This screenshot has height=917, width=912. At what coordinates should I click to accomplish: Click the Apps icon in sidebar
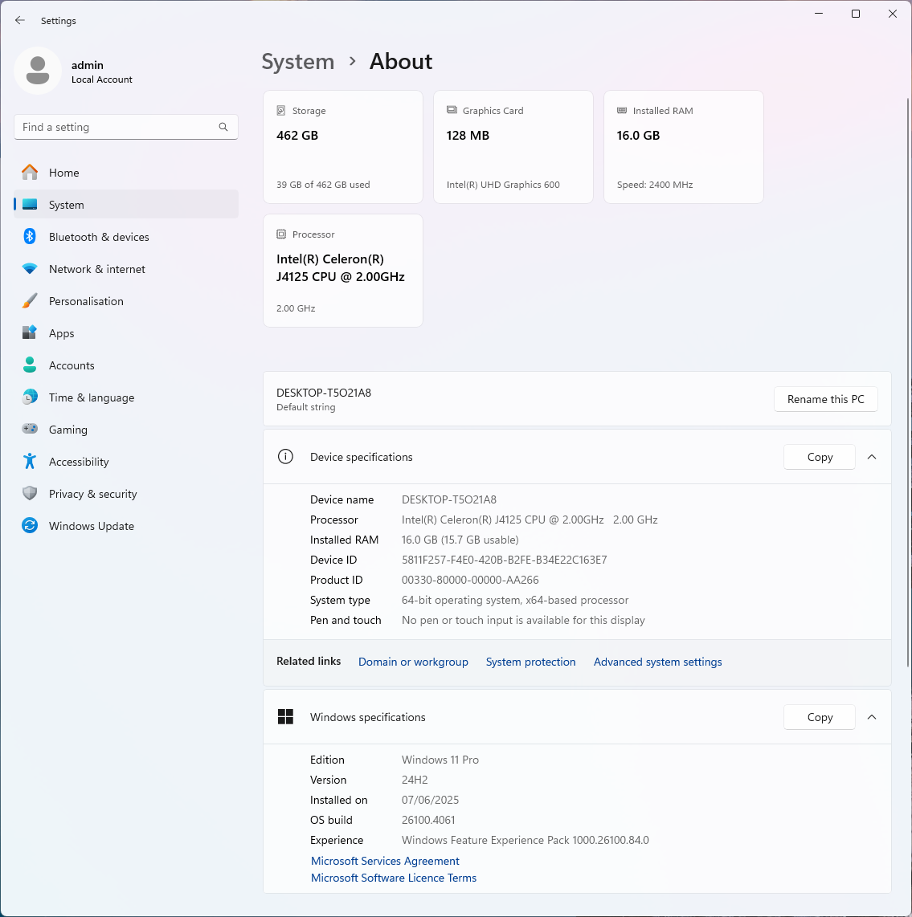(x=29, y=332)
